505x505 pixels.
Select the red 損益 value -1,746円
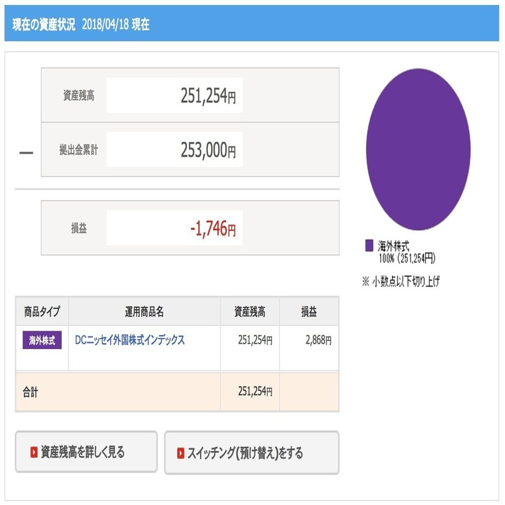coord(213,228)
